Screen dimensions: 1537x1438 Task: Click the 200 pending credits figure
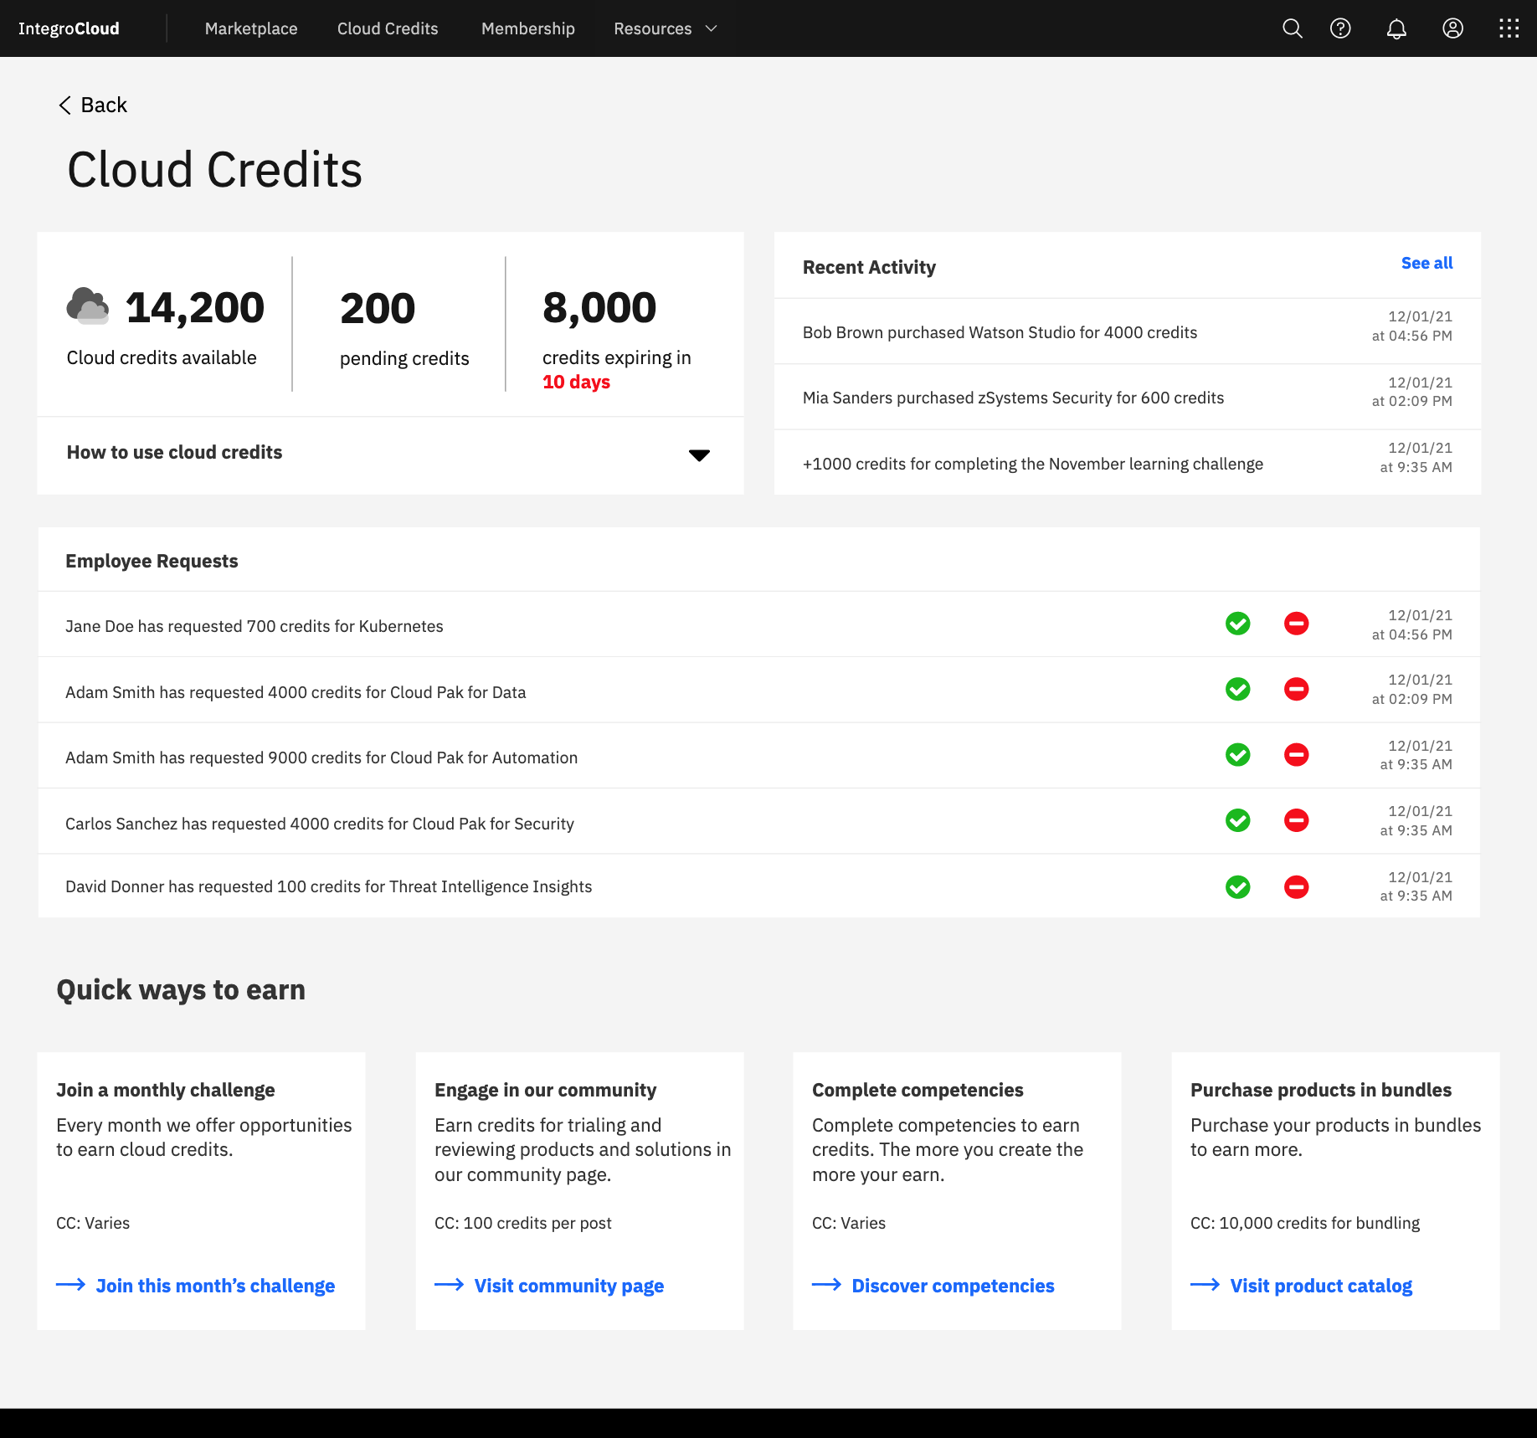pyautogui.click(x=378, y=308)
